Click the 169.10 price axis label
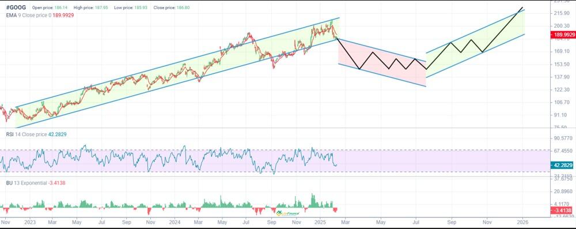Screen dimensions: 576x229 pos(562,51)
